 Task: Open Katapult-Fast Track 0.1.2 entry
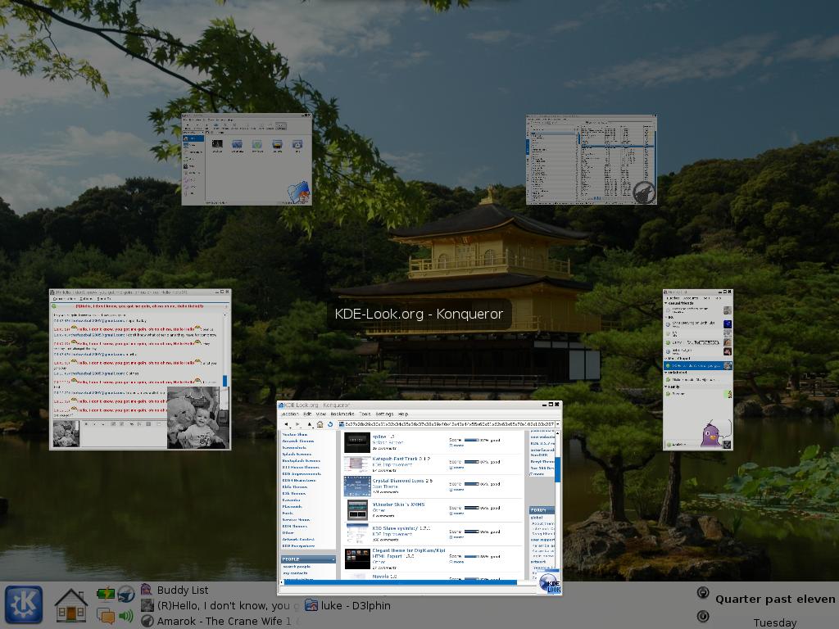coord(401,459)
